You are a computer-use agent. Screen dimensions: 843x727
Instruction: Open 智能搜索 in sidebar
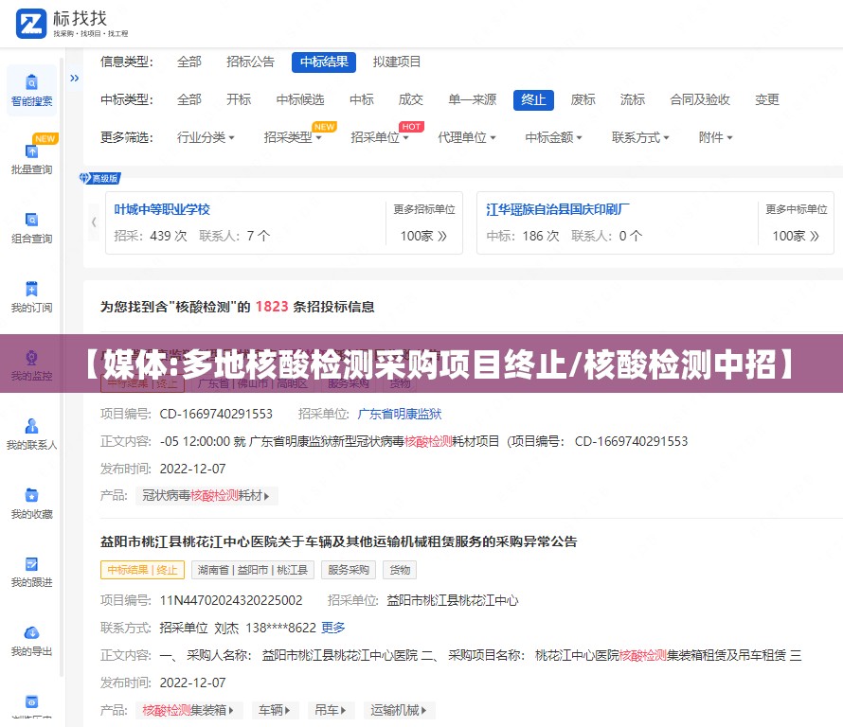click(x=31, y=91)
